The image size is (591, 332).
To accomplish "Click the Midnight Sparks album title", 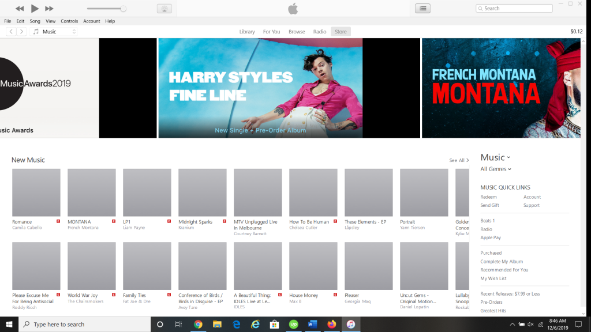I will point(195,222).
